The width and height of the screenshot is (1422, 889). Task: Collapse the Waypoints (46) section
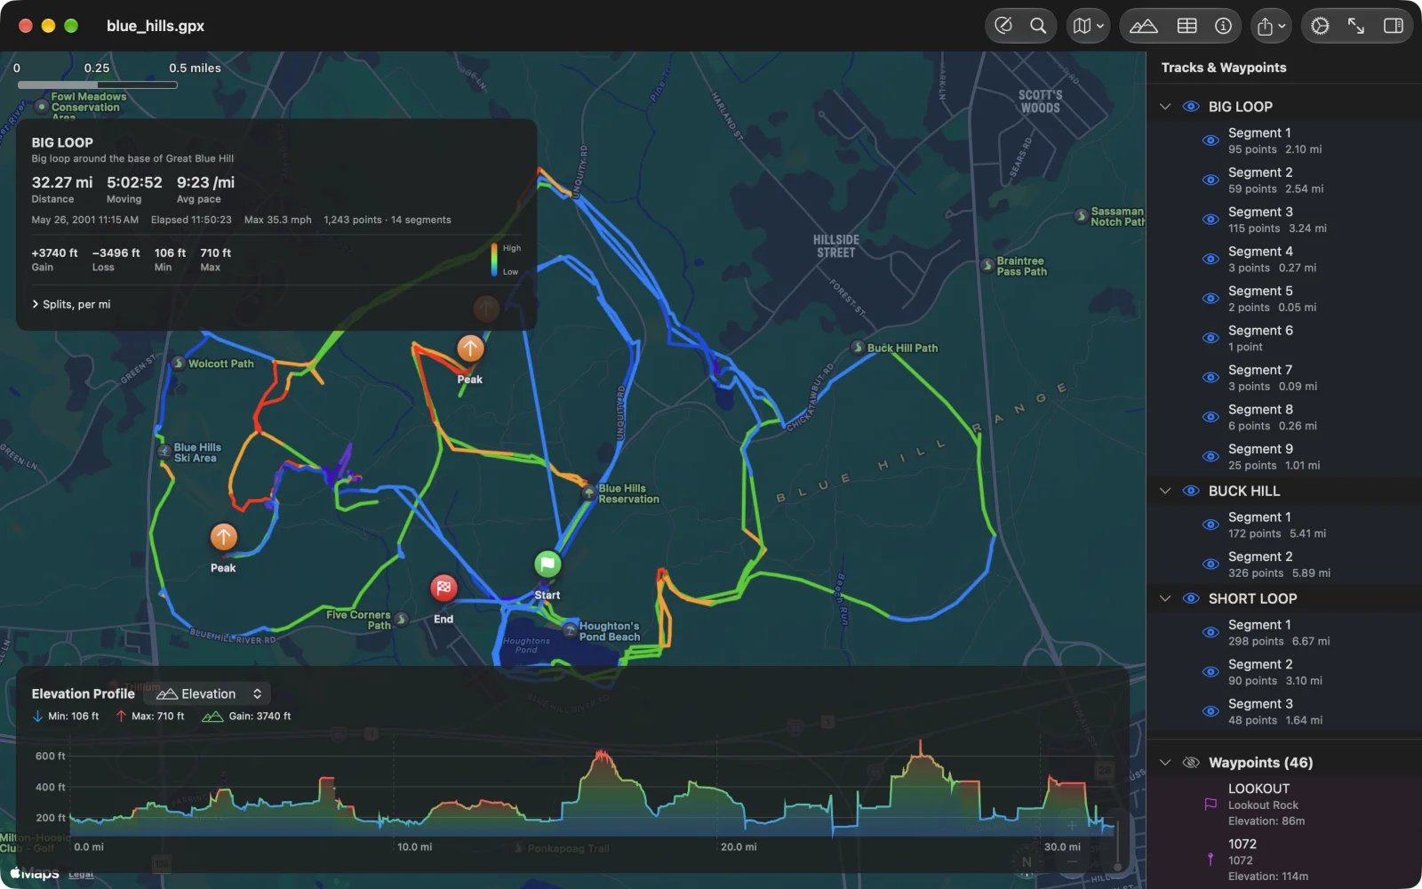pyautogui.click(x=1165, y=763)
